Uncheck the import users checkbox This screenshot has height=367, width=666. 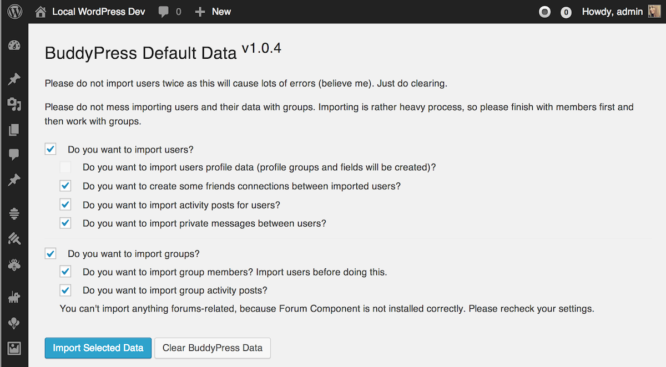[51, 149]
